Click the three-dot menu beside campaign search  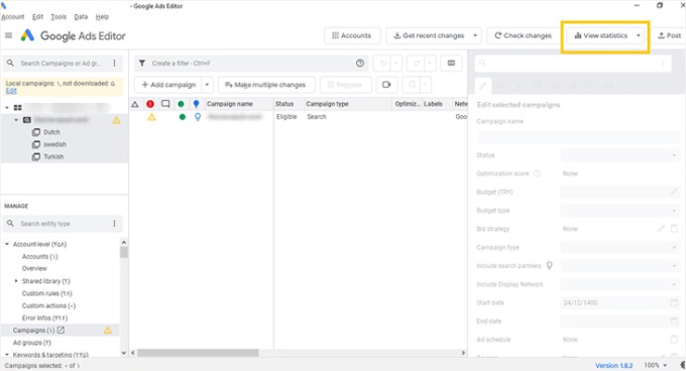115,63
